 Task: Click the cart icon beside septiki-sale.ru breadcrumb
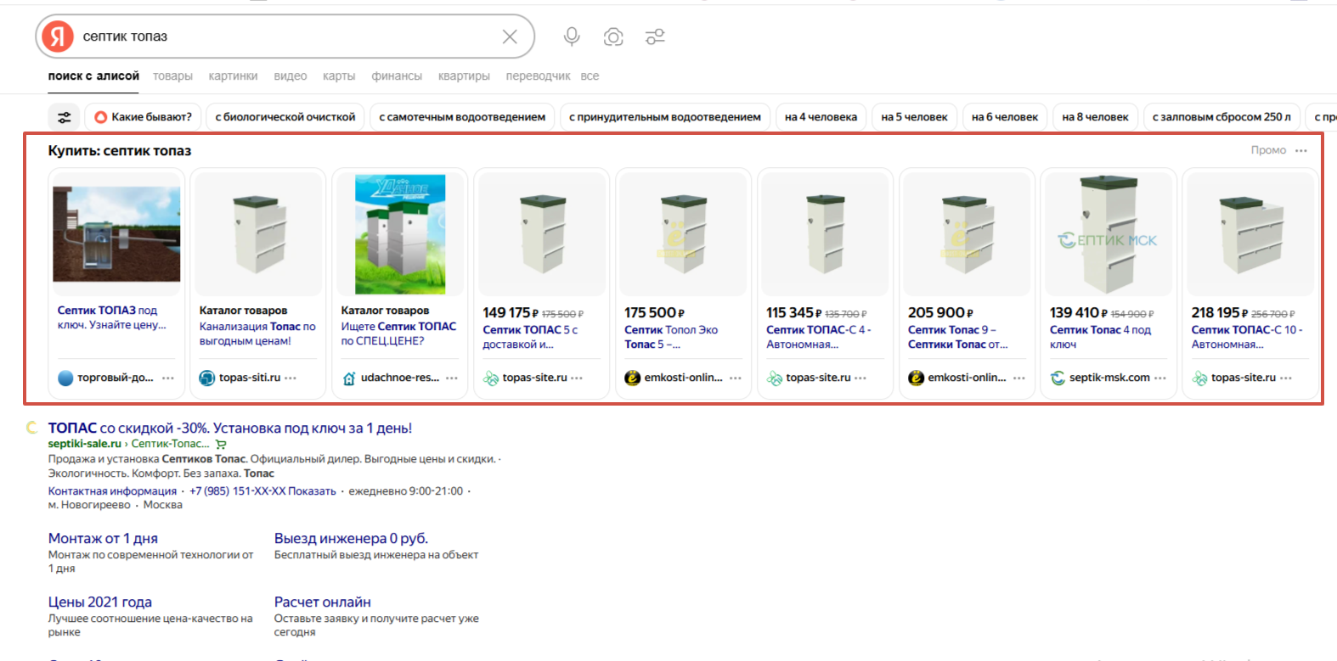(x=221, y=444)
